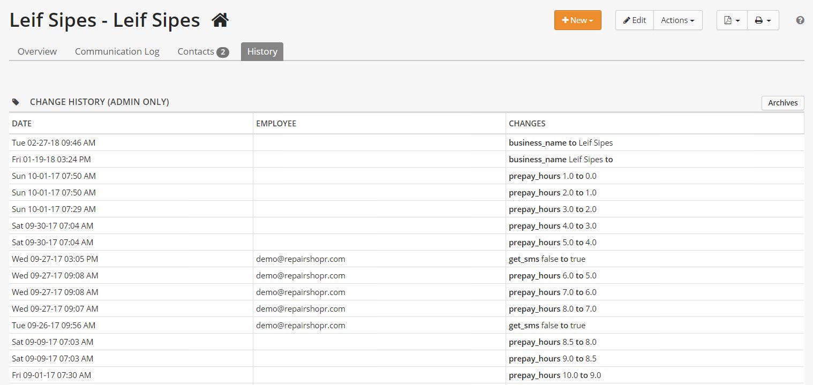Click 'prepay_hours 8.0 to 7.0' entry
This screenshot has width=813, height=385.
(552, 309)
